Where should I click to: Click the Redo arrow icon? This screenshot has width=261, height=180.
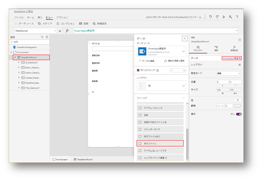tap(217, 17)
